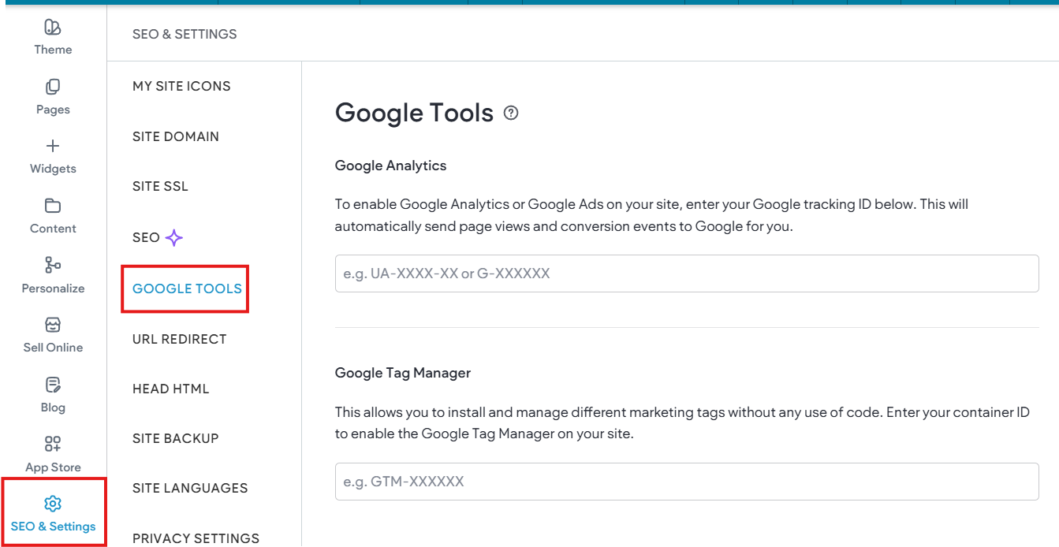Screen dimensions: 1059x547
Task: Go to Site Backup section
Action: pos(176,438)
